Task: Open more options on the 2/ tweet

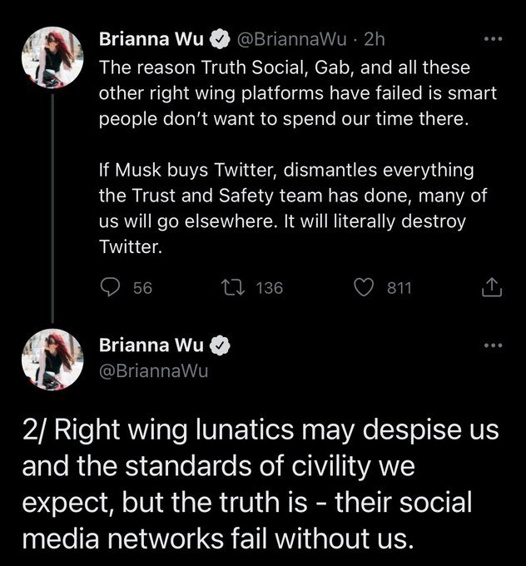Action: pos(493,344)
